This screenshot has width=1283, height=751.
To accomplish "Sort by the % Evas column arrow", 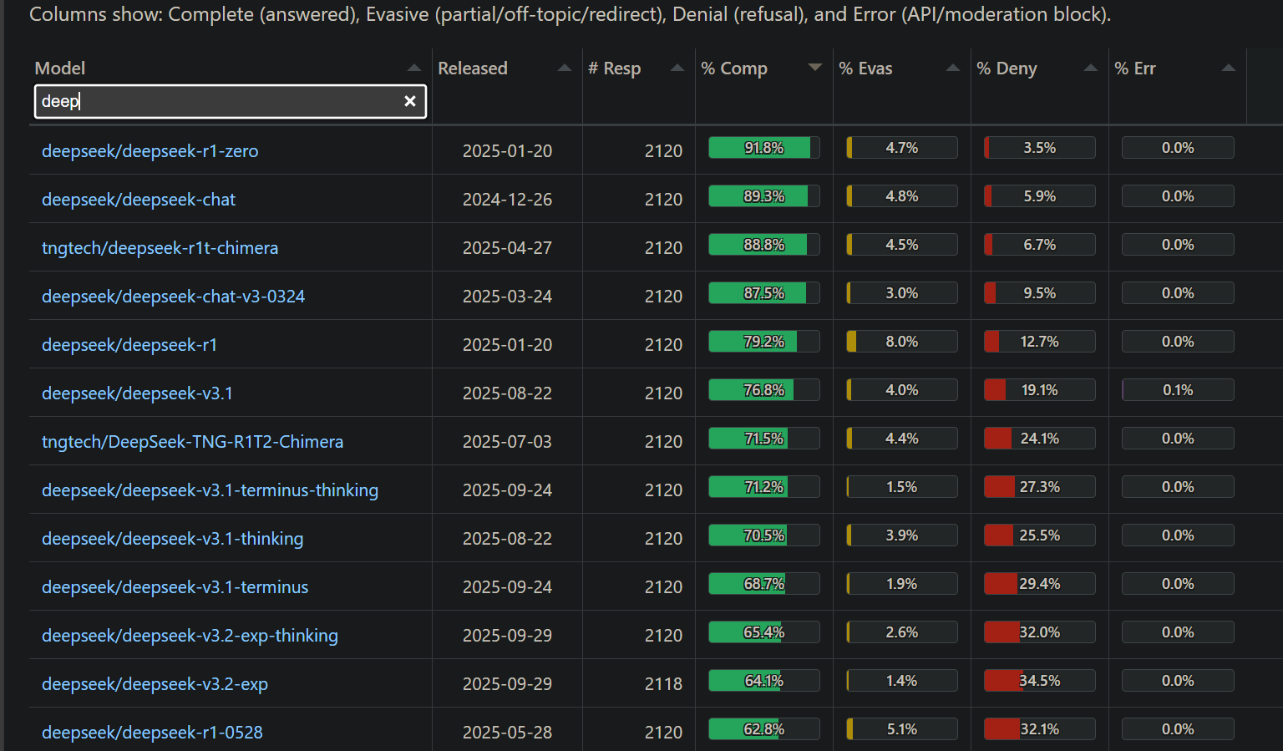I will pyautogui.click(x=953, y=68).
